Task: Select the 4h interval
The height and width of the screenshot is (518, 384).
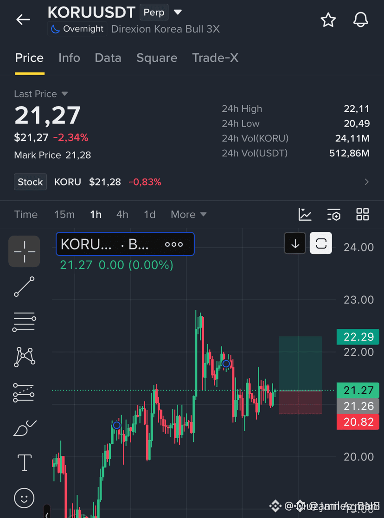Action: pyautogui.click(x=122, y=214)
